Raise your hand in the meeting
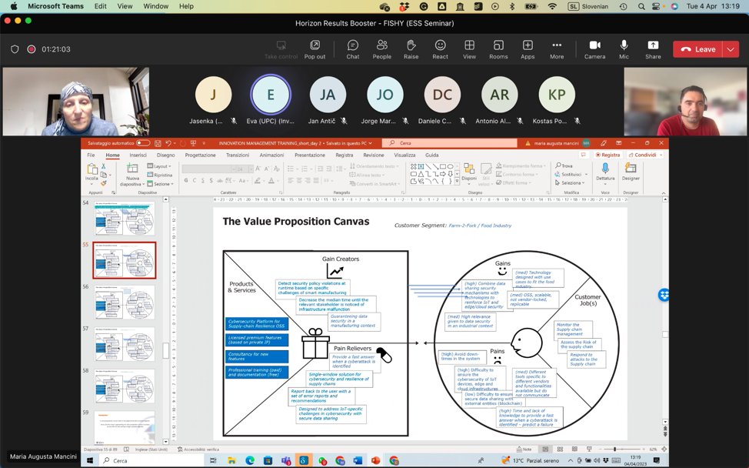This screenshot has width=749, height=468. 411,49
